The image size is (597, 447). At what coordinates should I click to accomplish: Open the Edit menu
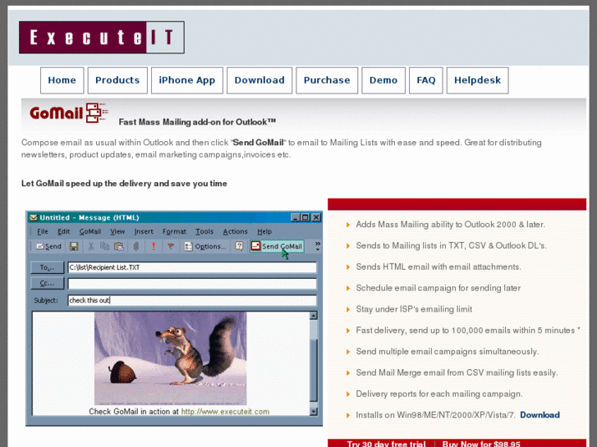click(63, 231)
